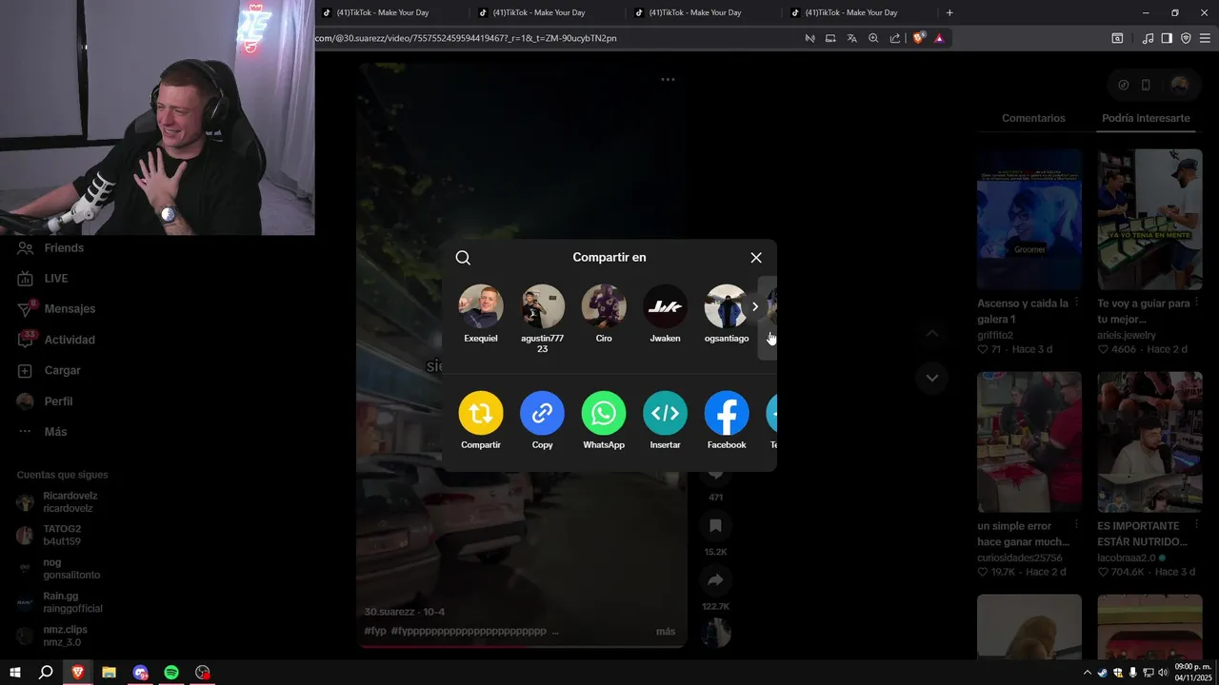This screenshot has width=1219, height=685.
Task: Open the 'Ascenso y caída la galera 1' thumbnail
Action: [x=1029, y=219]
